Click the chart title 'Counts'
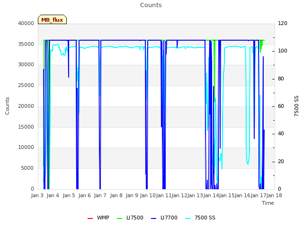 click(x=151, y=5)
